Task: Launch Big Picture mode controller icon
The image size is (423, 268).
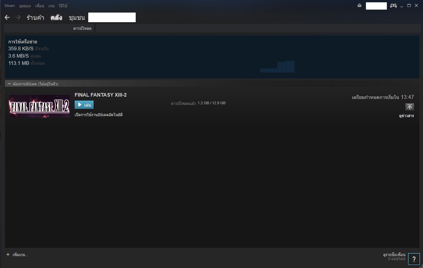Action: tap(393, 6)
